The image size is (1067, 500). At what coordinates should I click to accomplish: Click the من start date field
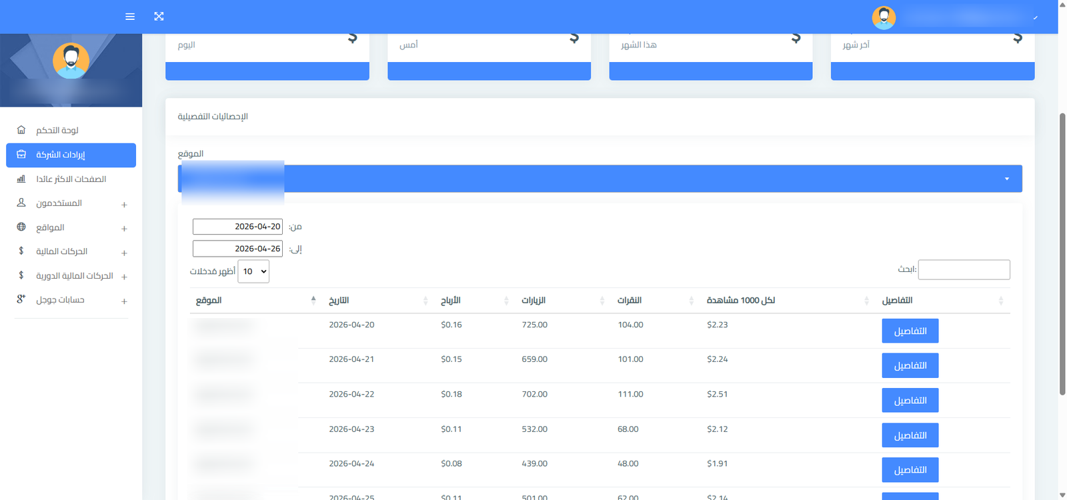tap(237, 227)
